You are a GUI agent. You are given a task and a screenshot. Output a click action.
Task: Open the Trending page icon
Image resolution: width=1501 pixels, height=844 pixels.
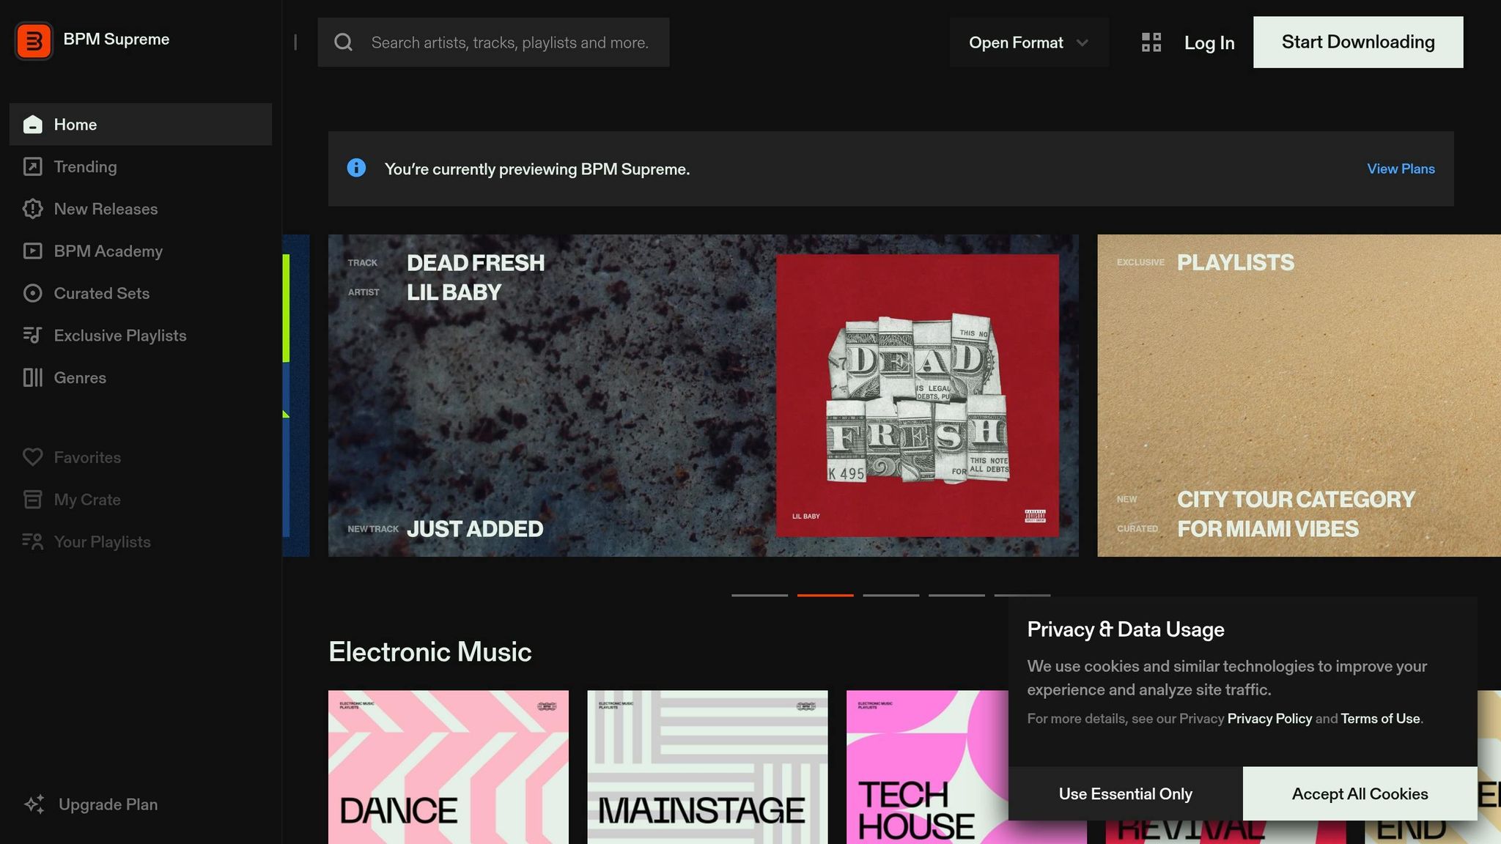click(32, 167)
